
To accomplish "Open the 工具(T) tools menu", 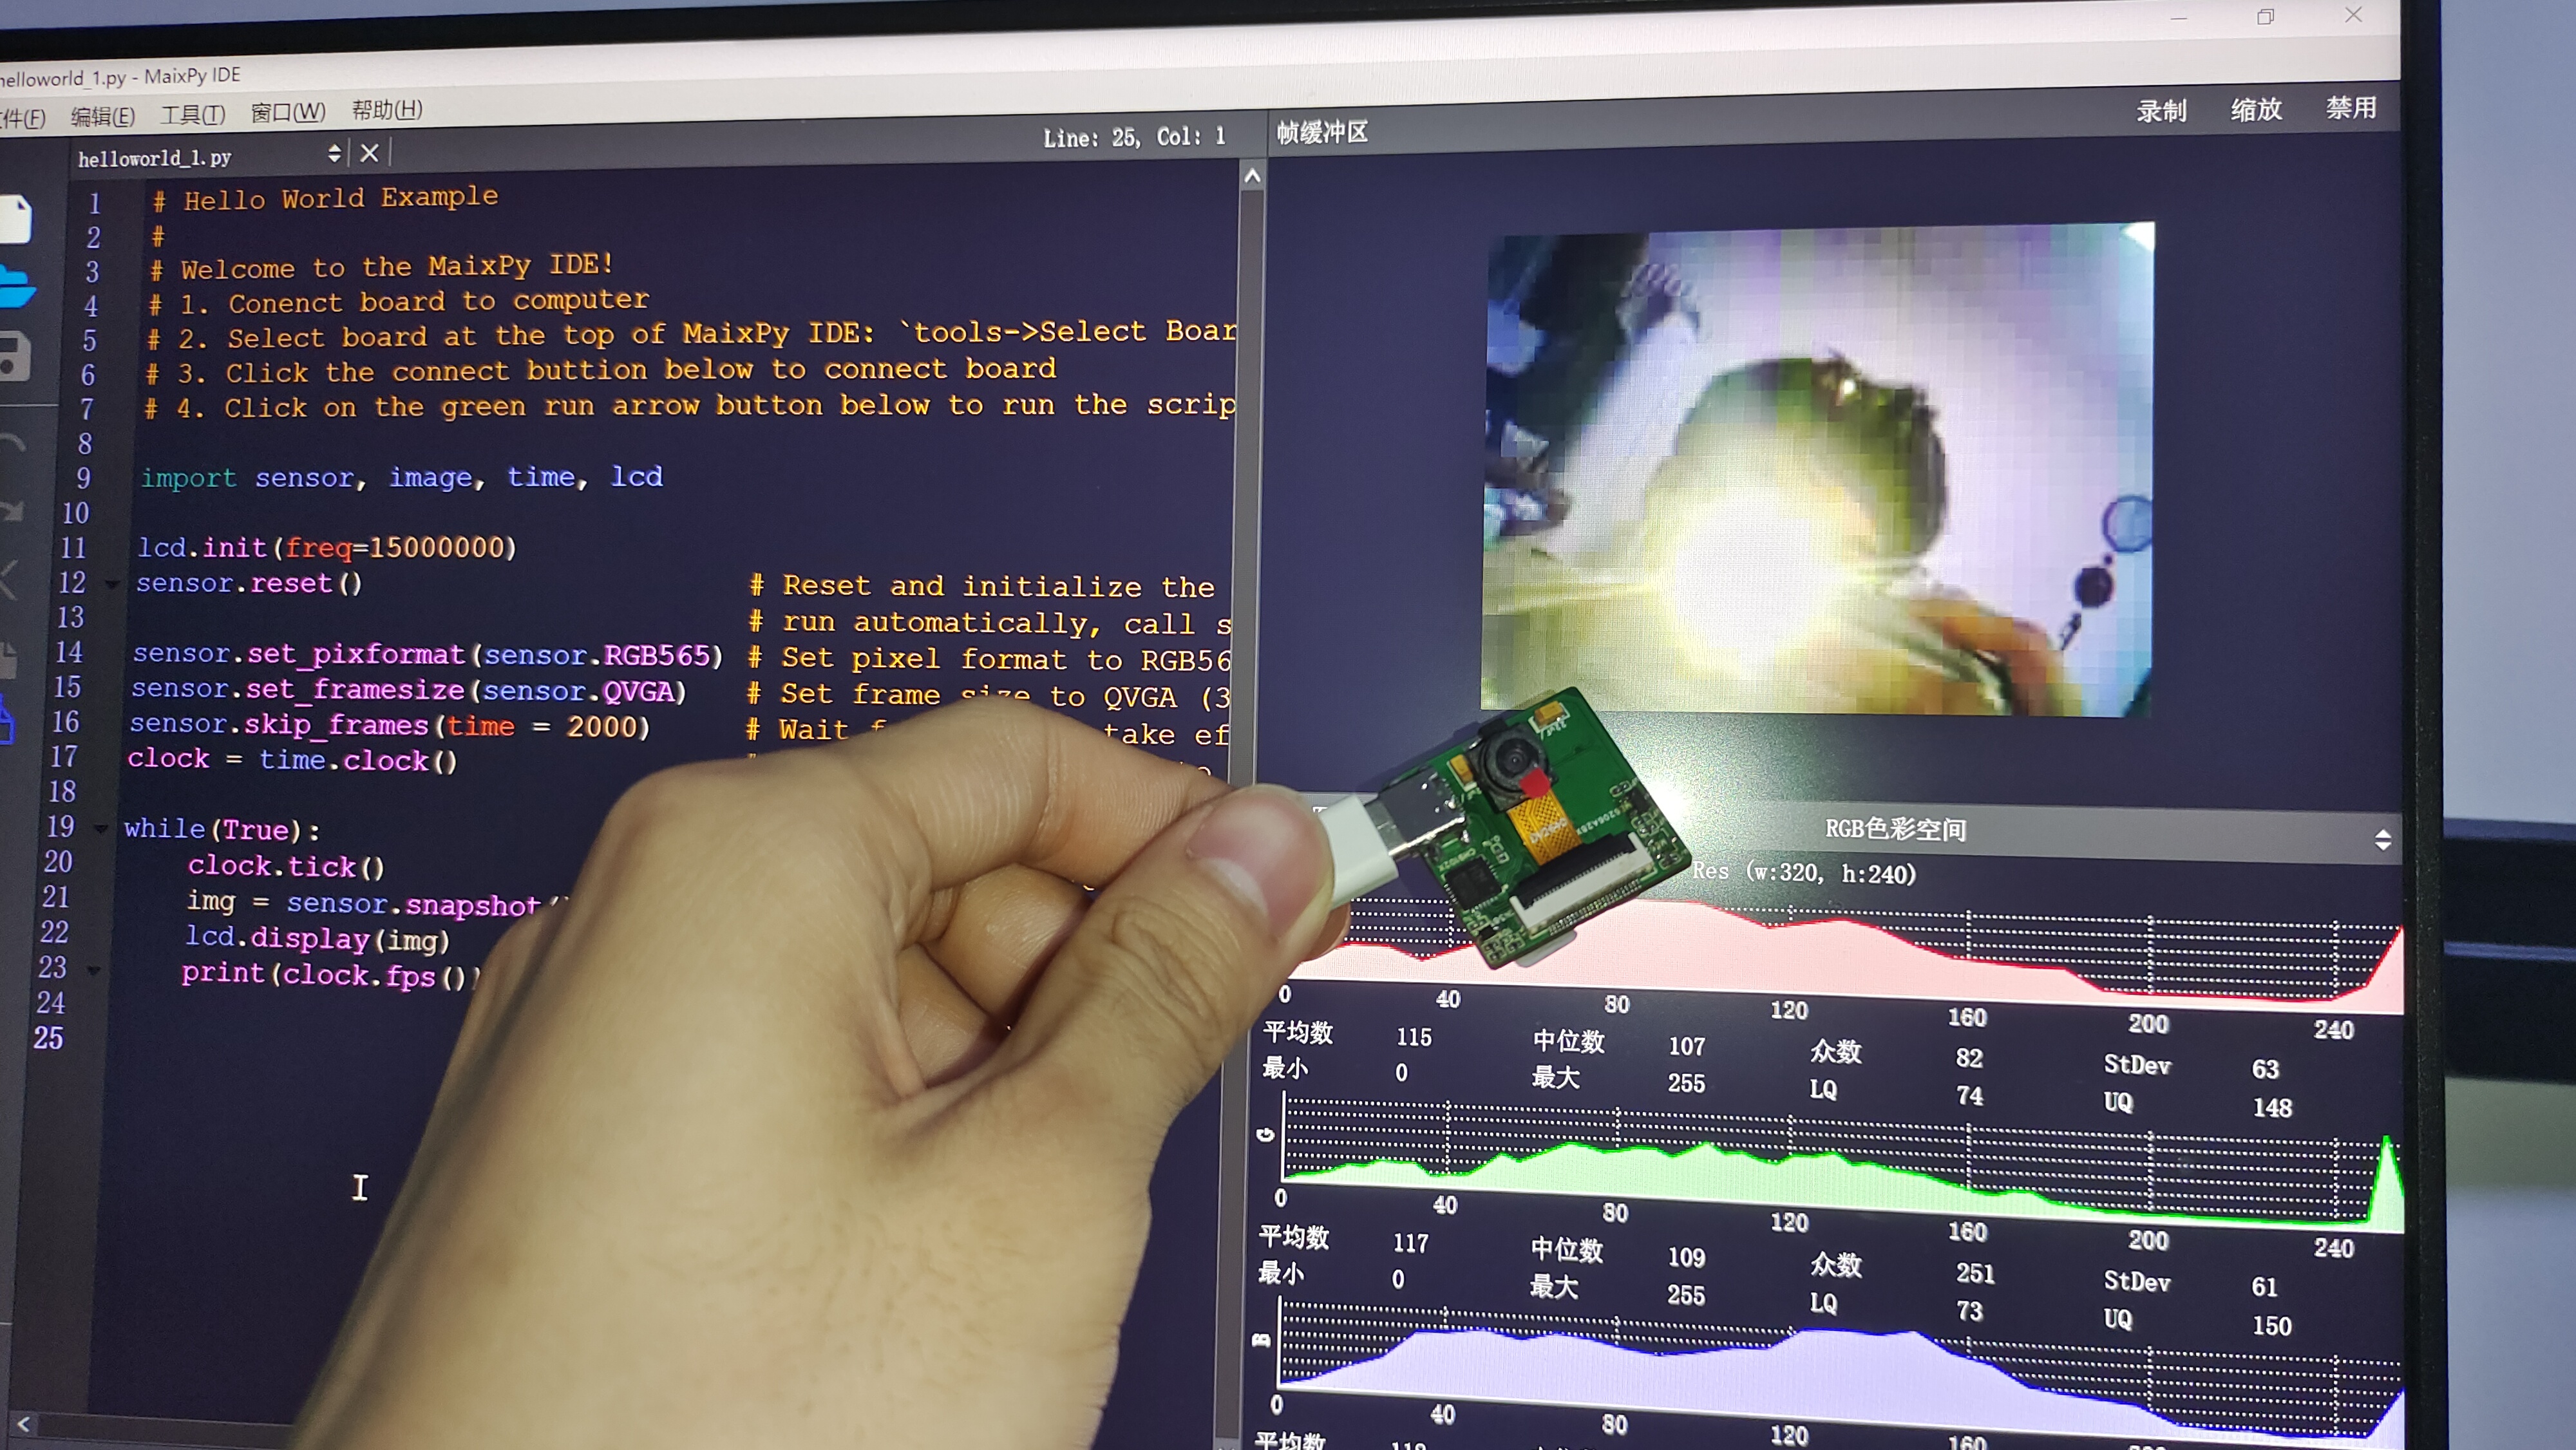I will (193, 114).
